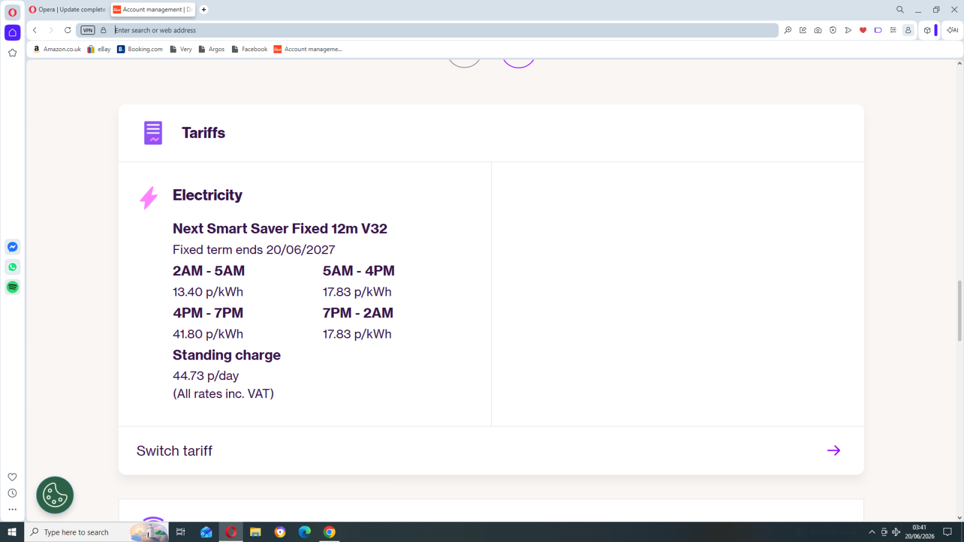This screenshot has width=964, height=542.
Task: Click the 41.80 p/kWh peak rate
Action: pyautogui.click(x=208, y=334)
